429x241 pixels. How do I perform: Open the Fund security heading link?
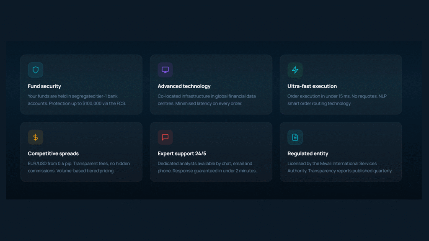tap(44, 86)
